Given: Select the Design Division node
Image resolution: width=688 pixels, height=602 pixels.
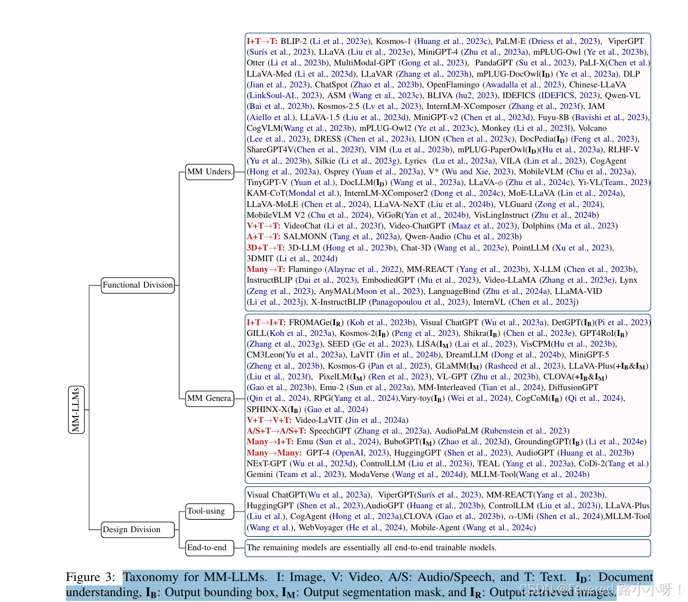Looking at the screenshot, I should (138, 529).
